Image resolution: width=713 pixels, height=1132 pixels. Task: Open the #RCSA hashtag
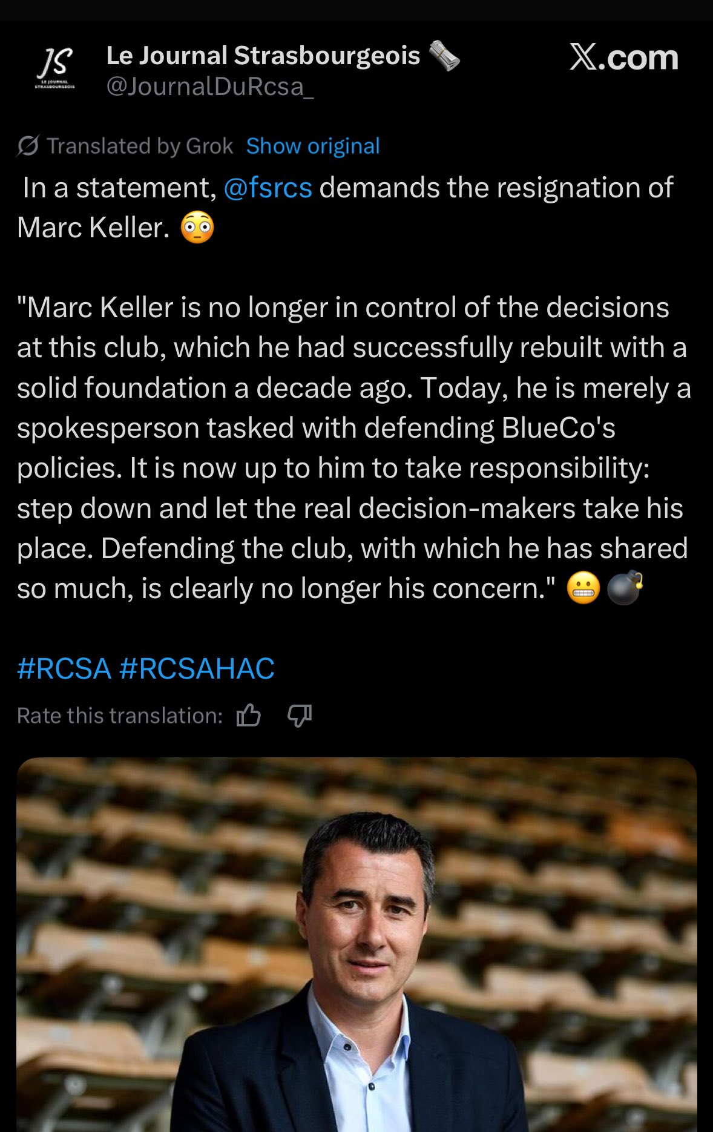pos(64,669)
